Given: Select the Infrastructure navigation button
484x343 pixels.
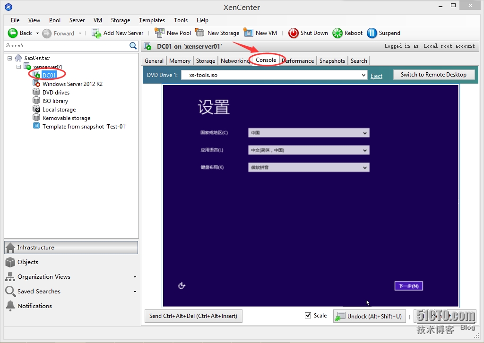Looking at the screenshot, I should 71,248.
